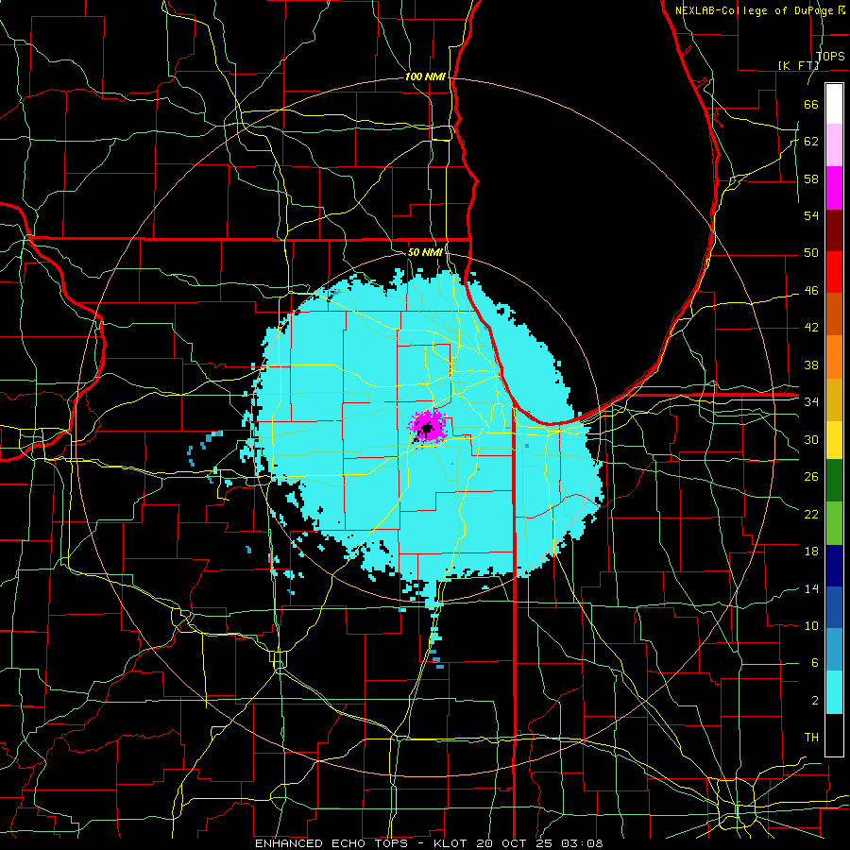Click the navy blue legend swatch
This screenshot has width=850, height=850.
(834, 566)
